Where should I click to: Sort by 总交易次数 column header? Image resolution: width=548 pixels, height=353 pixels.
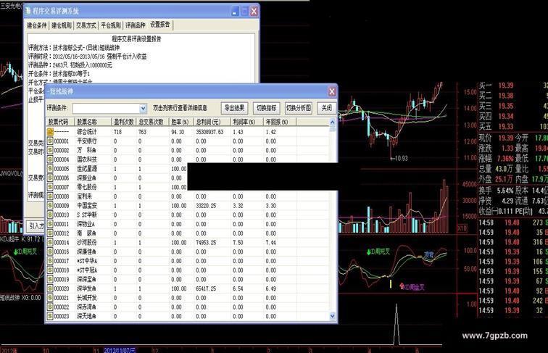click(152, 122)
